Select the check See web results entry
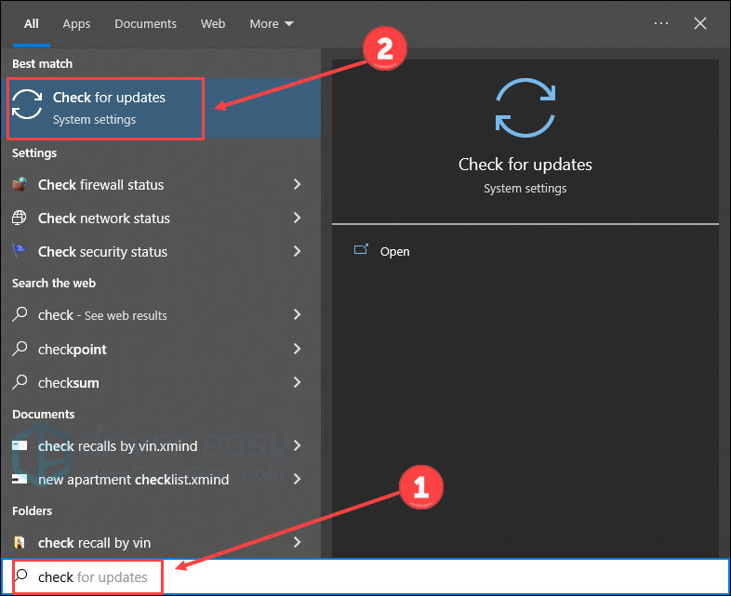This screenshot has height=596, width=731. pos(102,316)
